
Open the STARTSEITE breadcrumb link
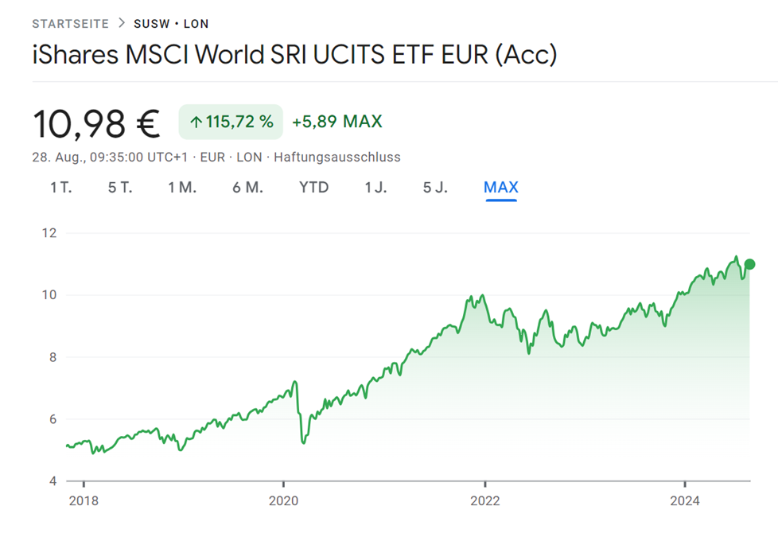[69, 23]
